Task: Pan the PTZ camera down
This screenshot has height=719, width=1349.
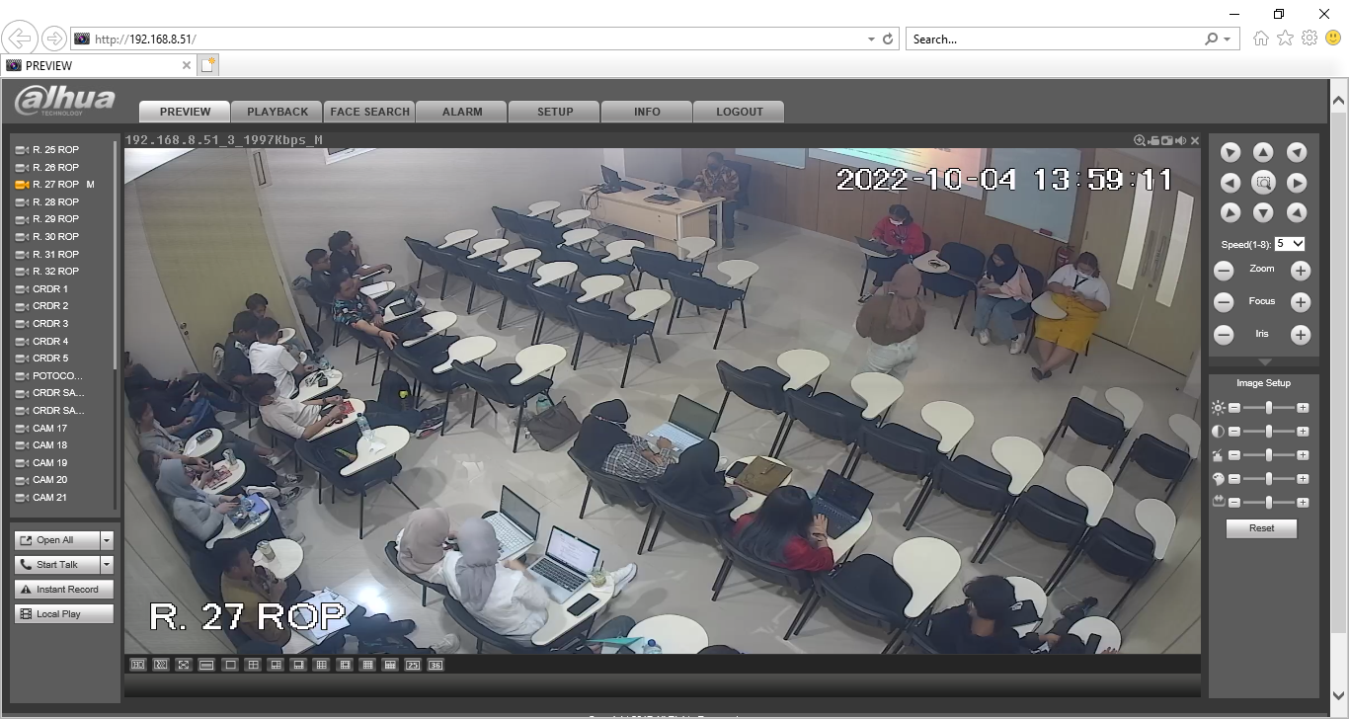Action: (1263, 212)
